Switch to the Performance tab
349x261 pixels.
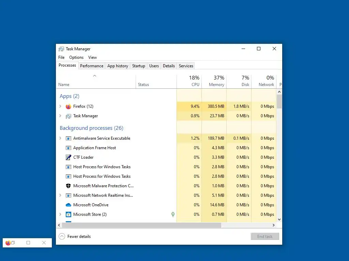(x=92, y=66)
